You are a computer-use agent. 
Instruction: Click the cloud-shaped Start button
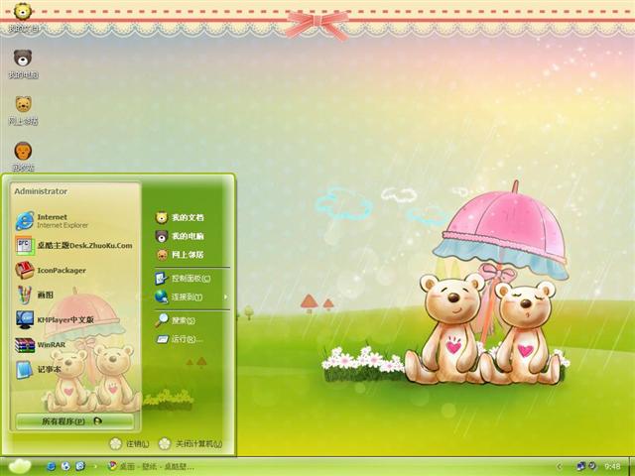pyautogui.click(x=20, y=466)
